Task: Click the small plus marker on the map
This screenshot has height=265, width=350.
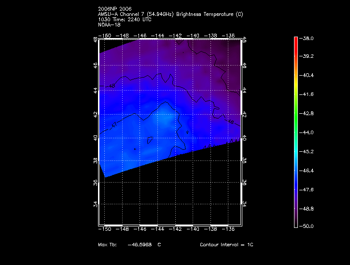Action: [x=135, y=149]
